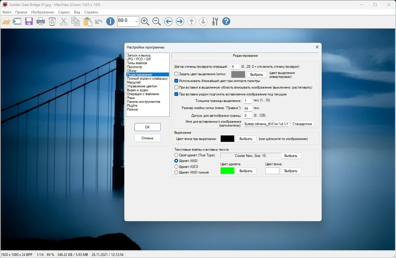The width and height of the screenshot is (396, 258).
Task: Click the purple Save floppy icon
Action: pos(29,22)
